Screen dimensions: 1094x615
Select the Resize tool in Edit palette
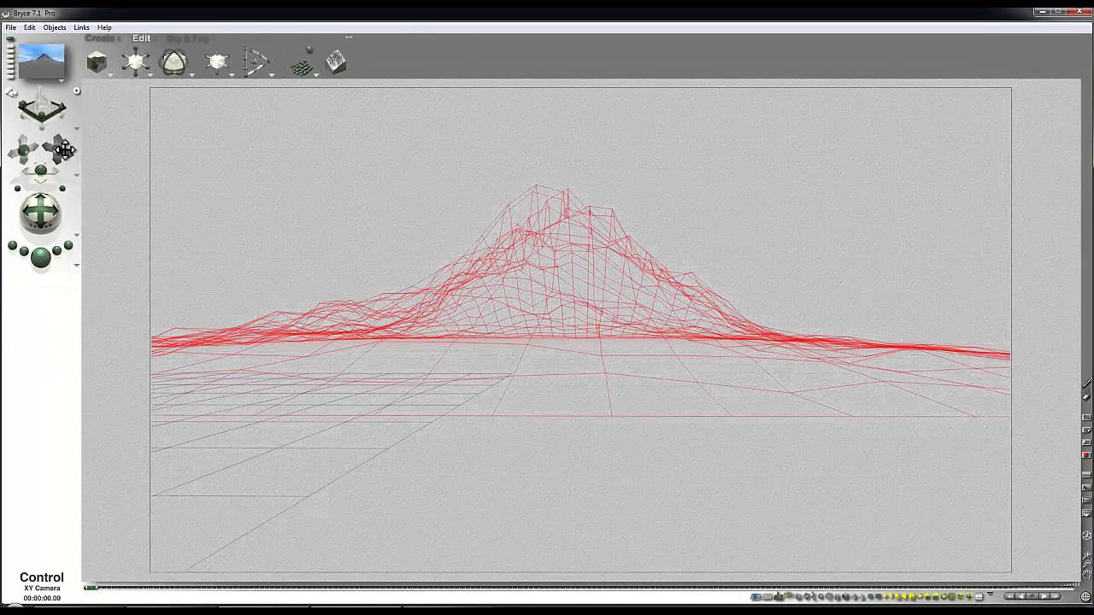[135, 61]
